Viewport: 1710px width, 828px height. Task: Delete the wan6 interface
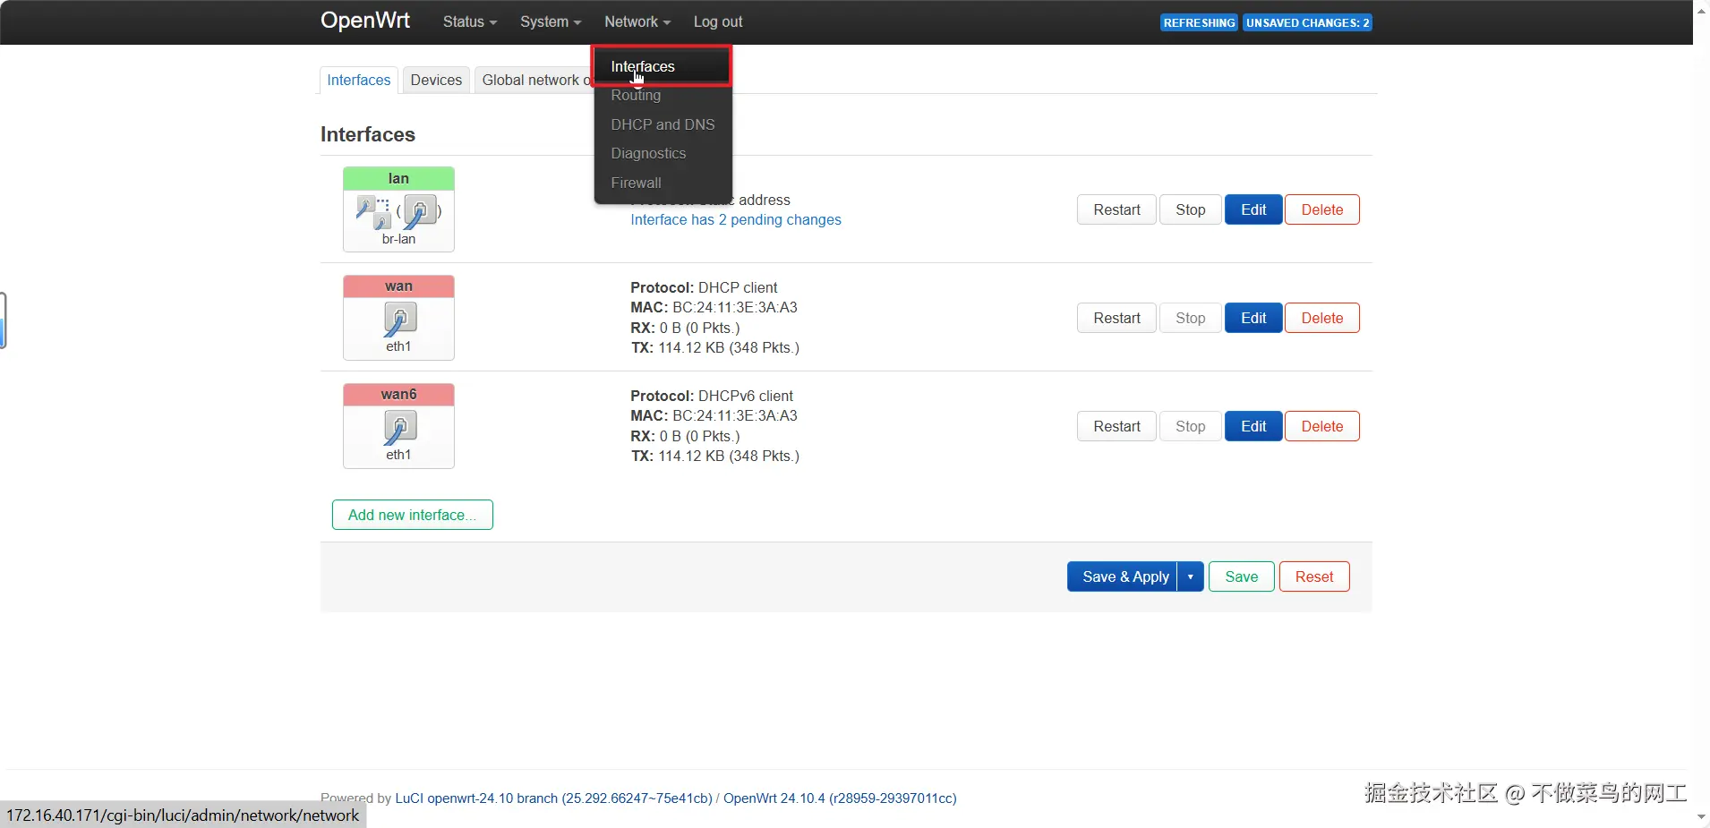[1321, 426]
